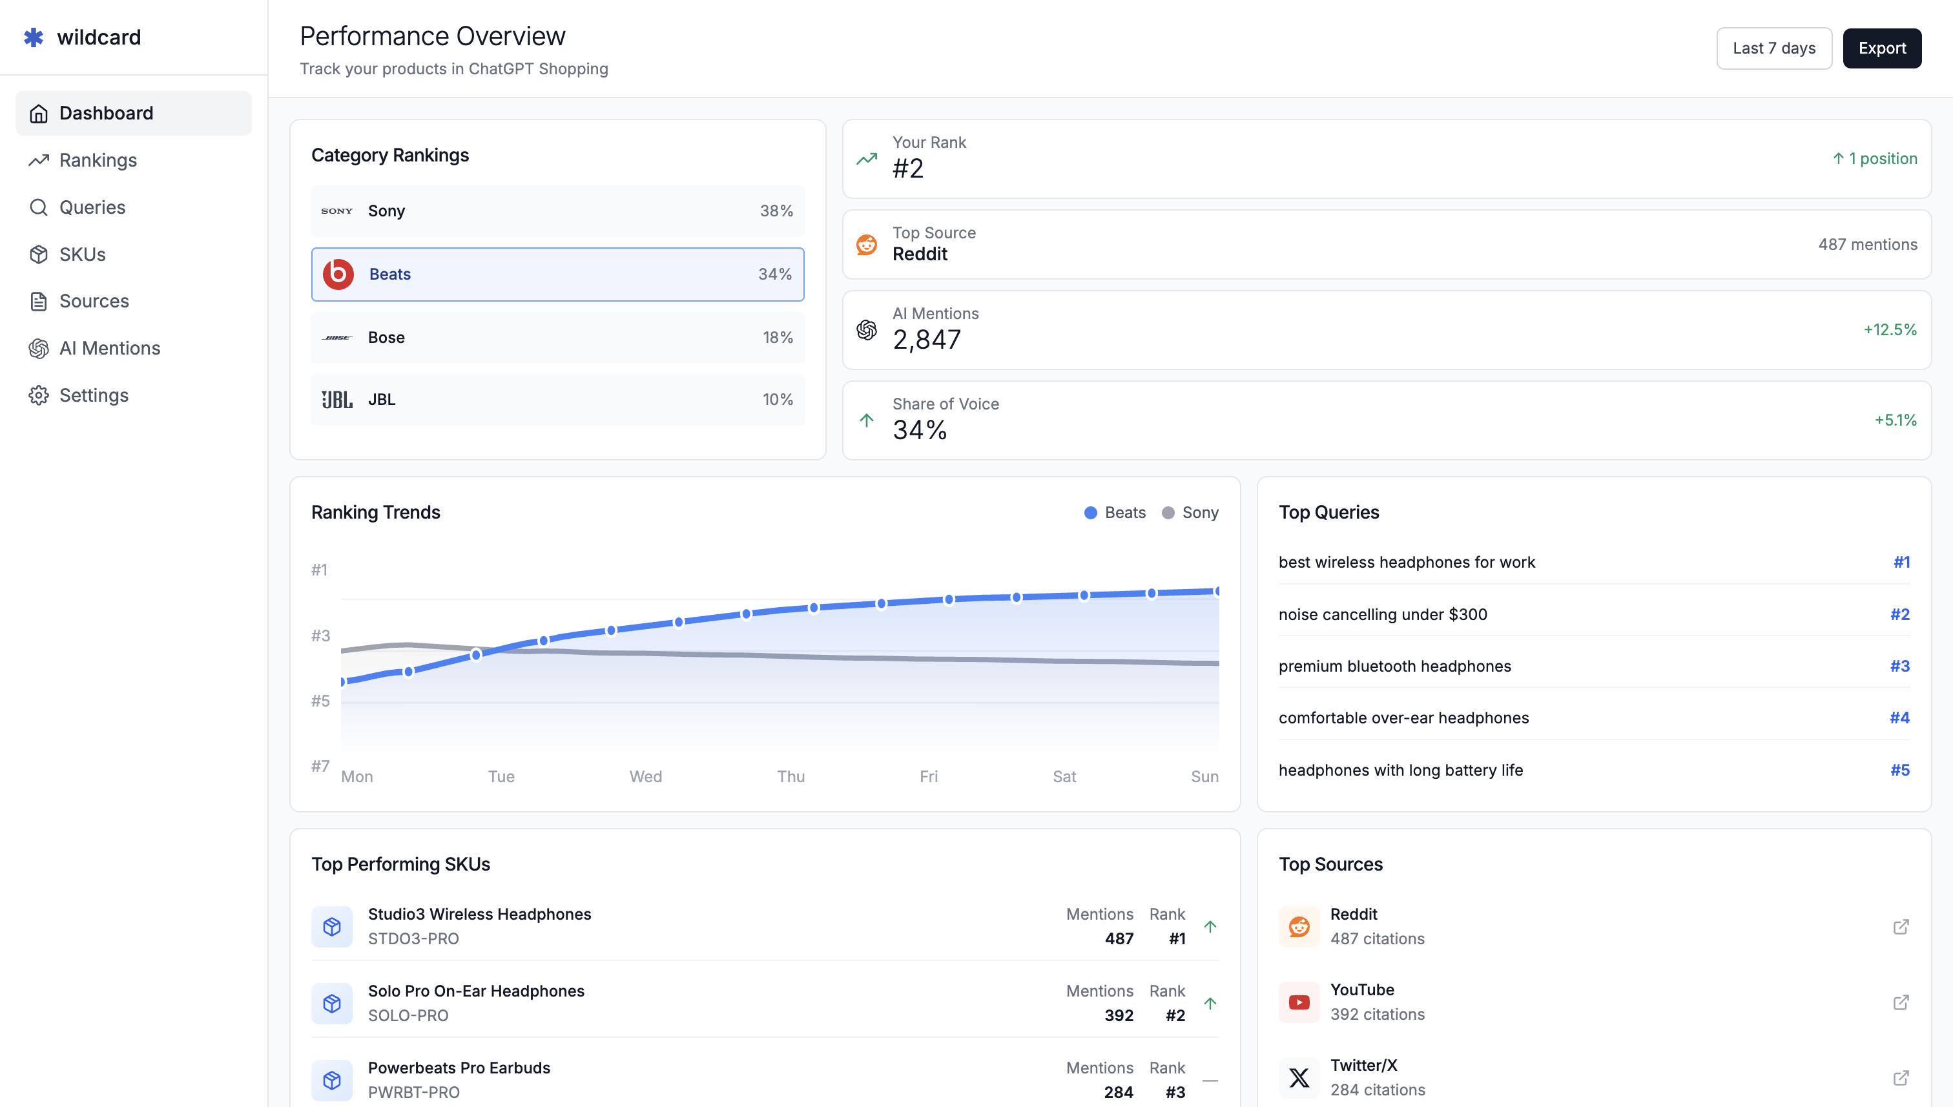Select the Bose row in Category Rankings
1953x1107 pixels.
[557, 338]
